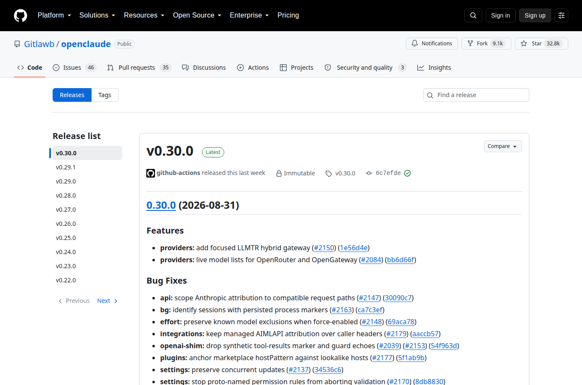Click the repository icon beside Gitlawb
The width and height of the screenshot is (582, 385).
click(17, 44)
